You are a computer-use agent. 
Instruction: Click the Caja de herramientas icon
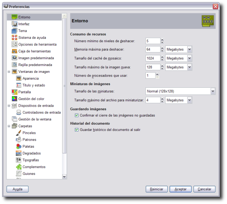click(14, 51)
